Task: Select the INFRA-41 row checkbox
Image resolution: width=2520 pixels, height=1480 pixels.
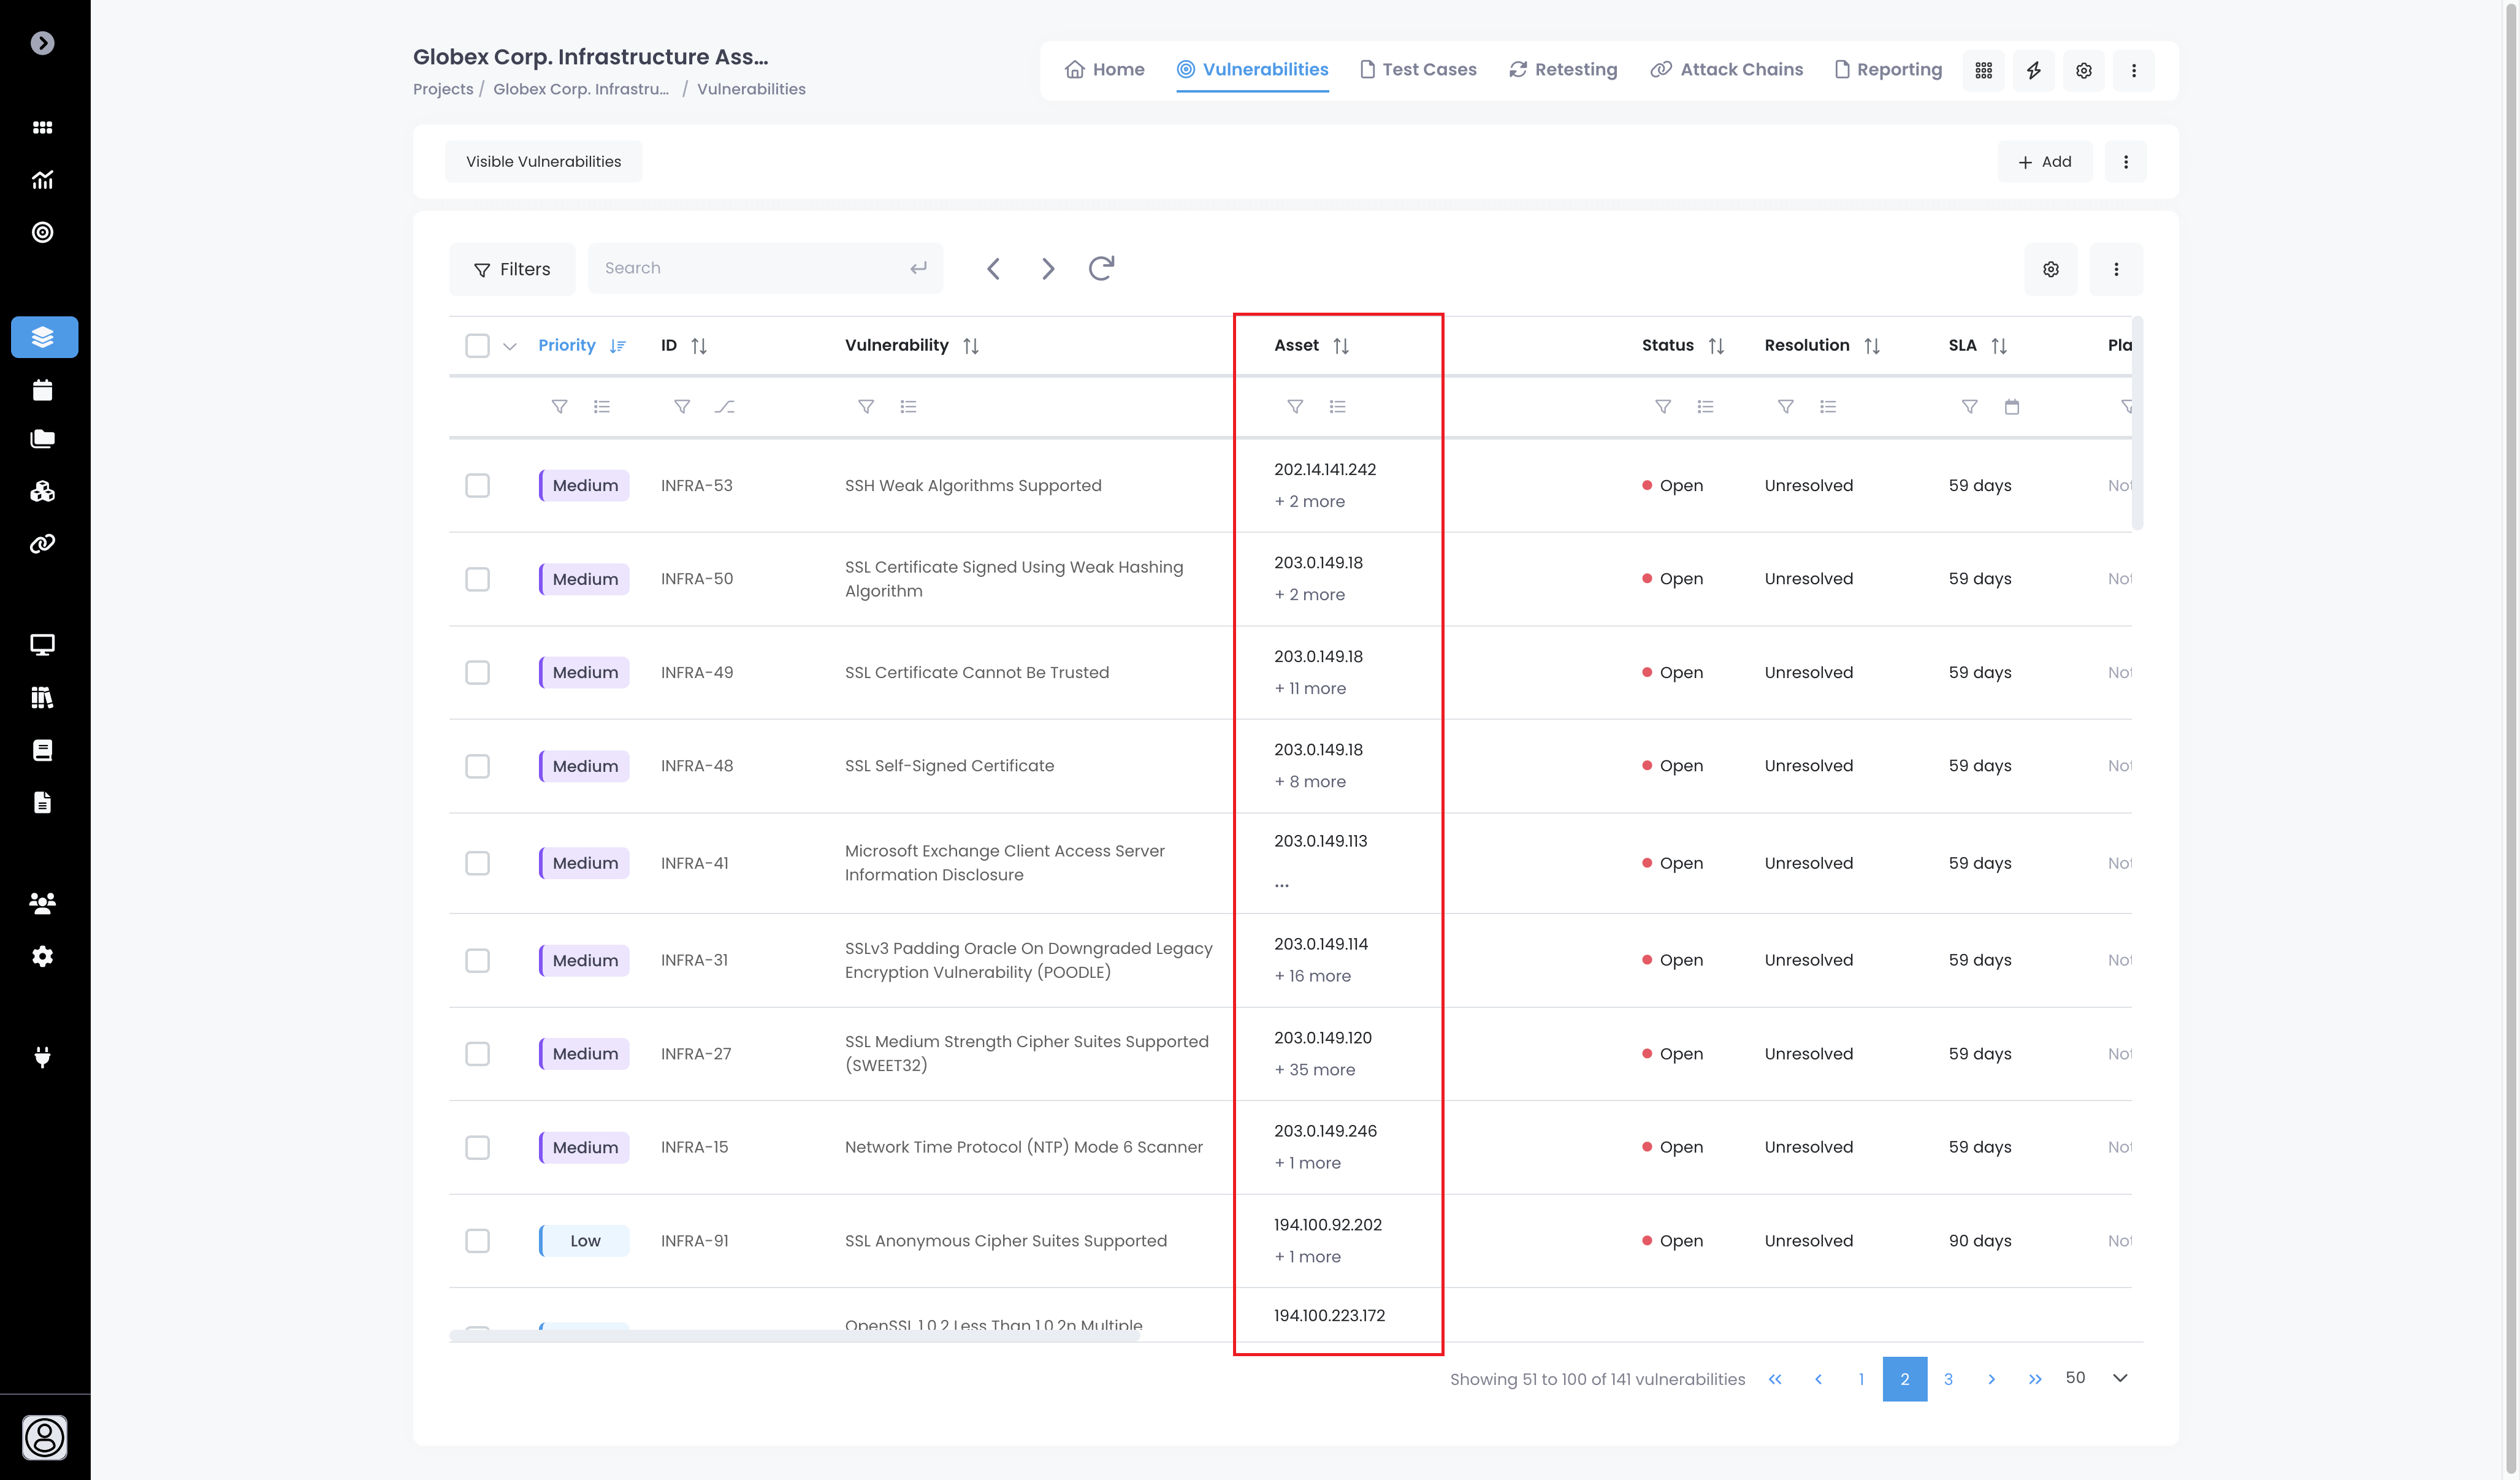Action: [477, 863]
